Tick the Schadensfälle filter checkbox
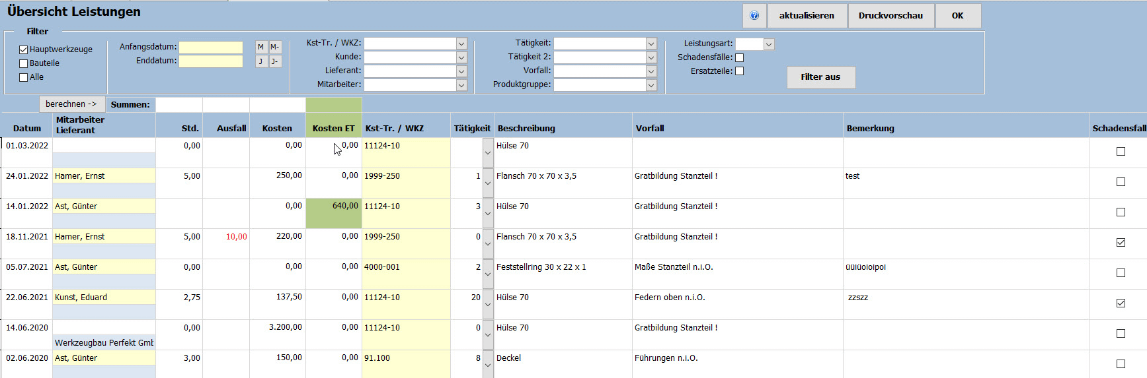The image size is (1147, 378). tap(739, 57)
